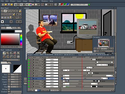Viewport: 125px width, 94px height.
Task: Click the Time Code button
Action: coord(45,90)
